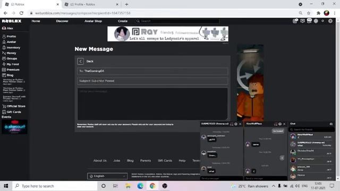Click Search for friends in Chat panel

pos(311,129)
